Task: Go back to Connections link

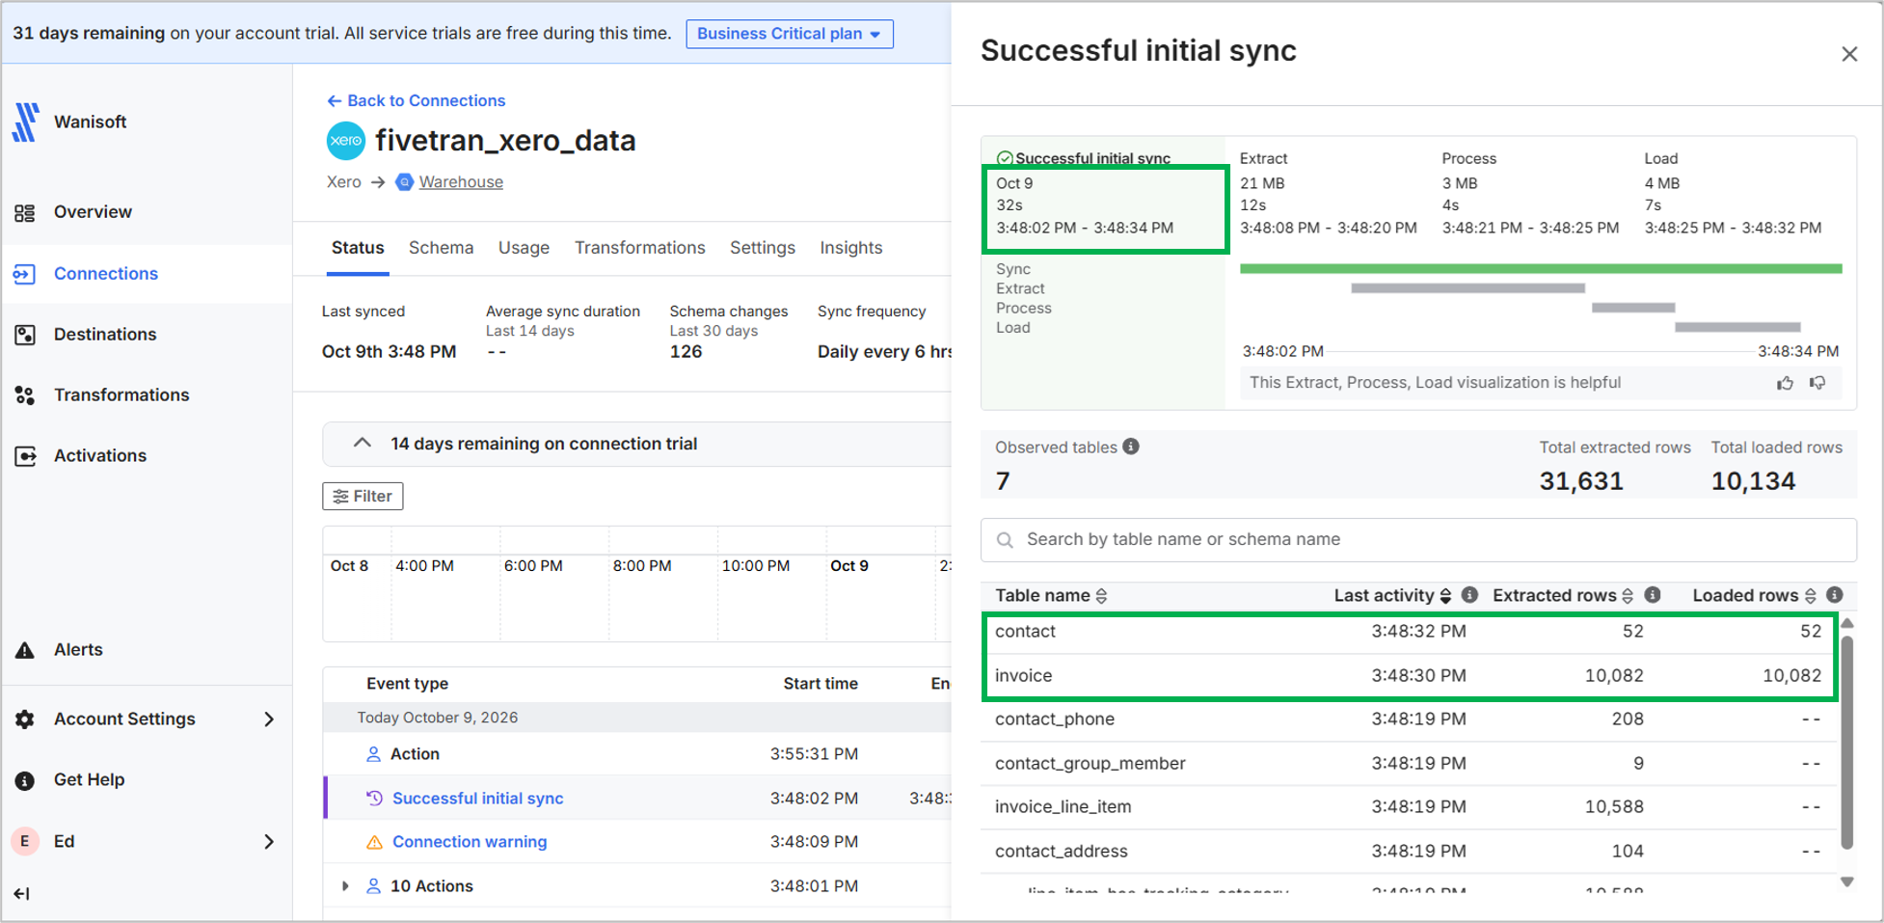Action: (416, 100)
